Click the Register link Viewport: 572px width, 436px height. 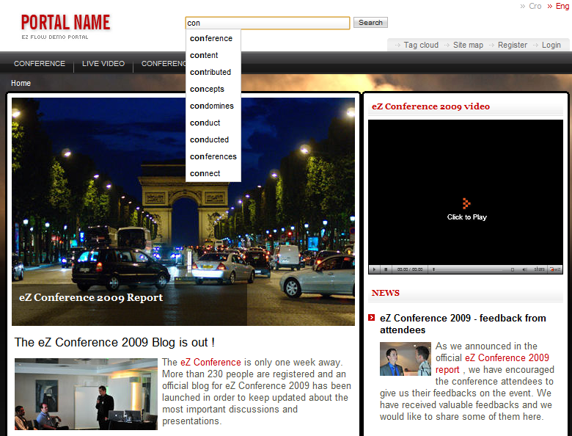coord(512,45)
